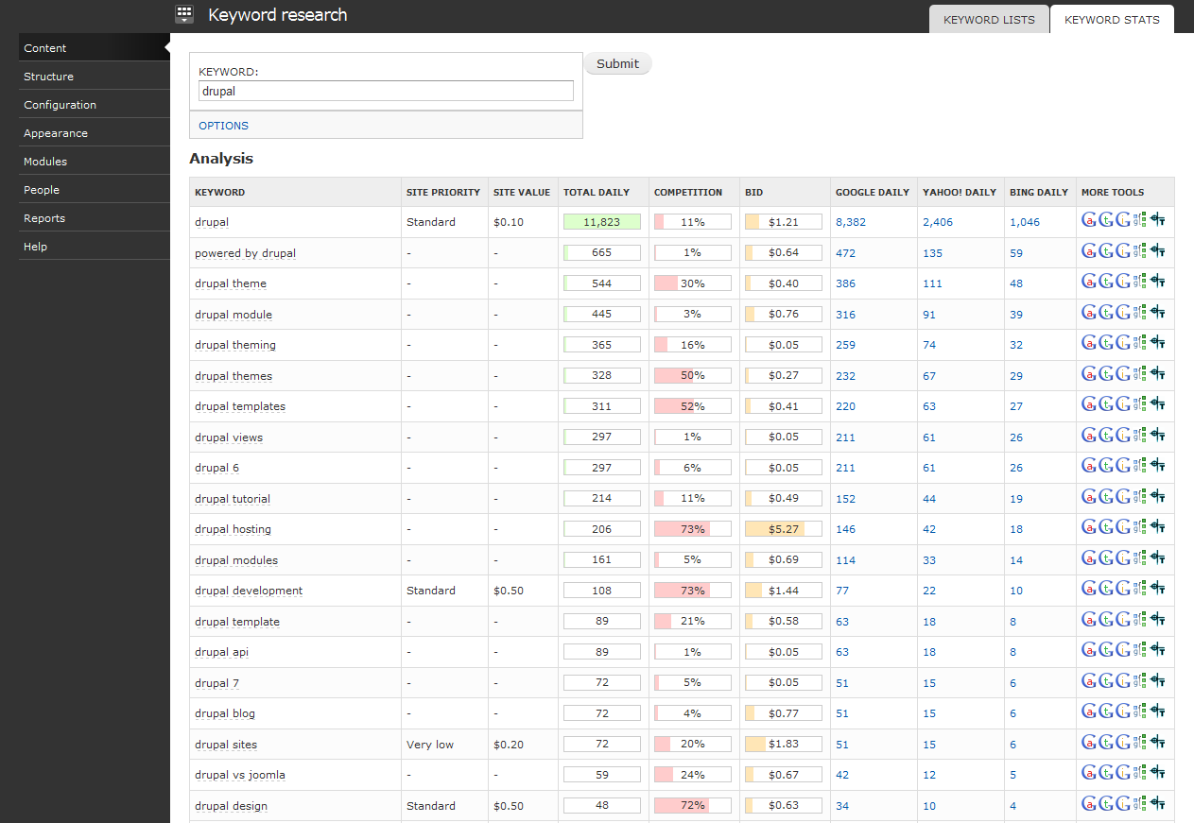The image size is (1194, 823).
Task: Expand the OPTIONS section
Action: click(223, 126)
